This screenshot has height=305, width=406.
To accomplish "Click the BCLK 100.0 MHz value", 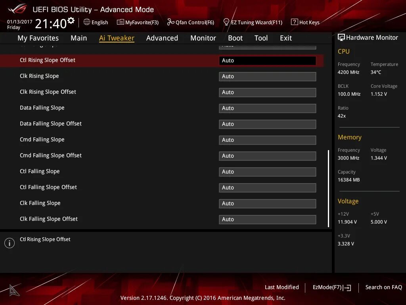I will (x=349, y=94).
